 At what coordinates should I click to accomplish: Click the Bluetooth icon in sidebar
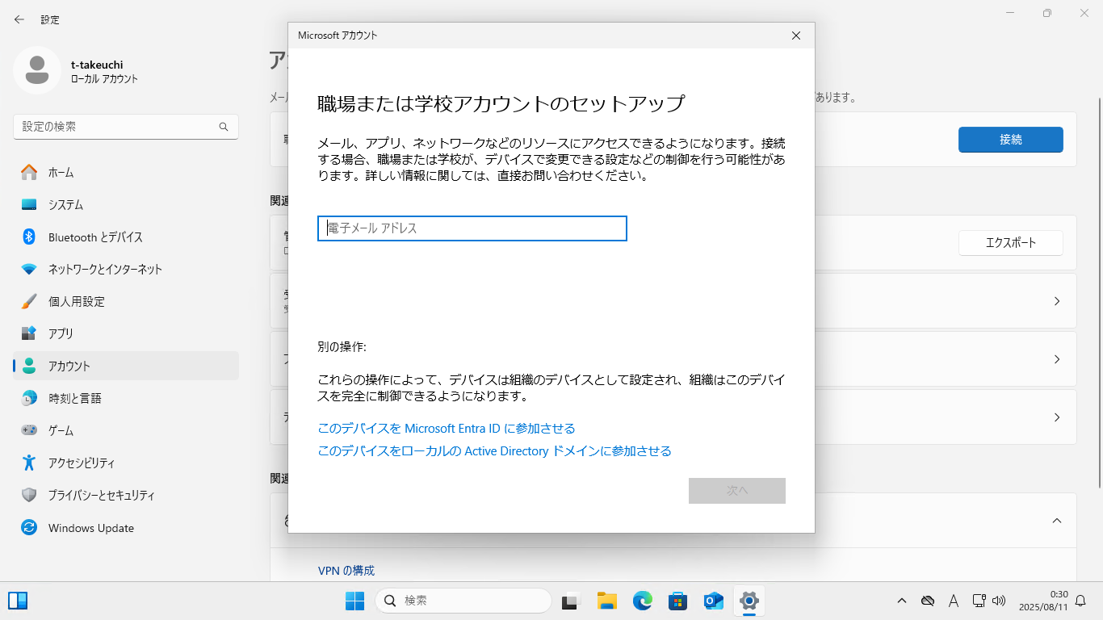click(29, 237)
